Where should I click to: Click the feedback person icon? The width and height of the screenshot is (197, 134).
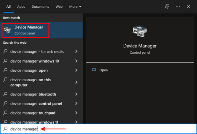tap(167, 6)
